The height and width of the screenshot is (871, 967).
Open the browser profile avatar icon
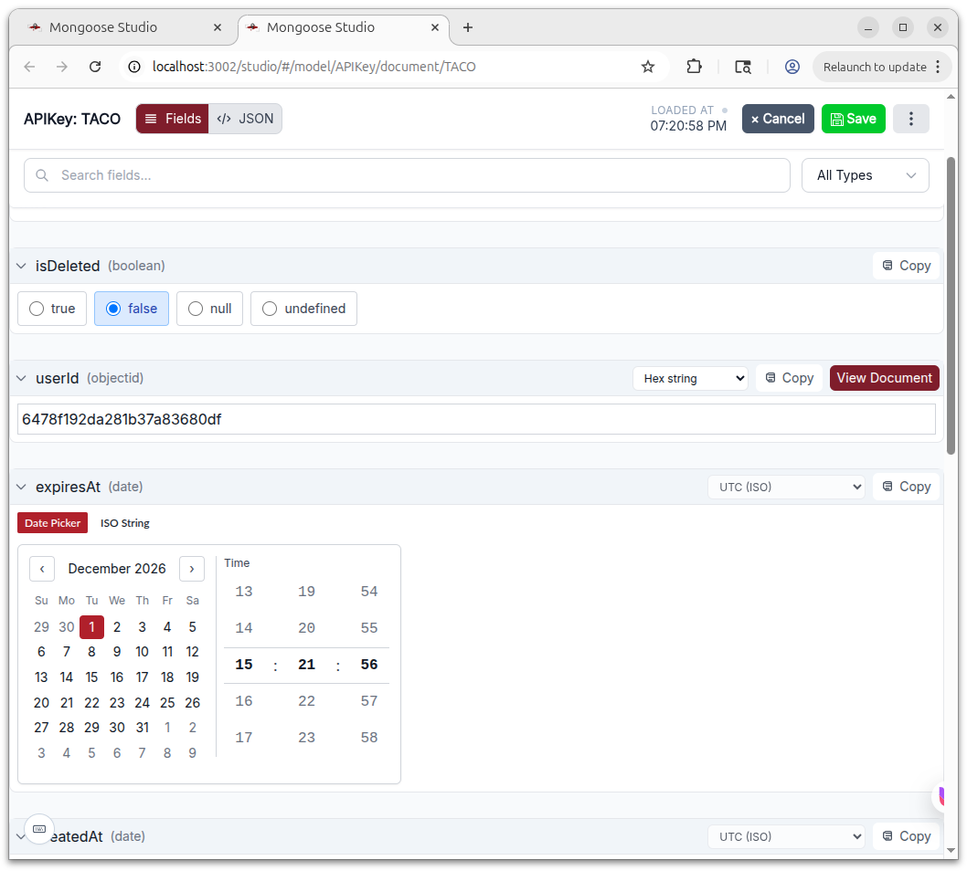point(792,67)
